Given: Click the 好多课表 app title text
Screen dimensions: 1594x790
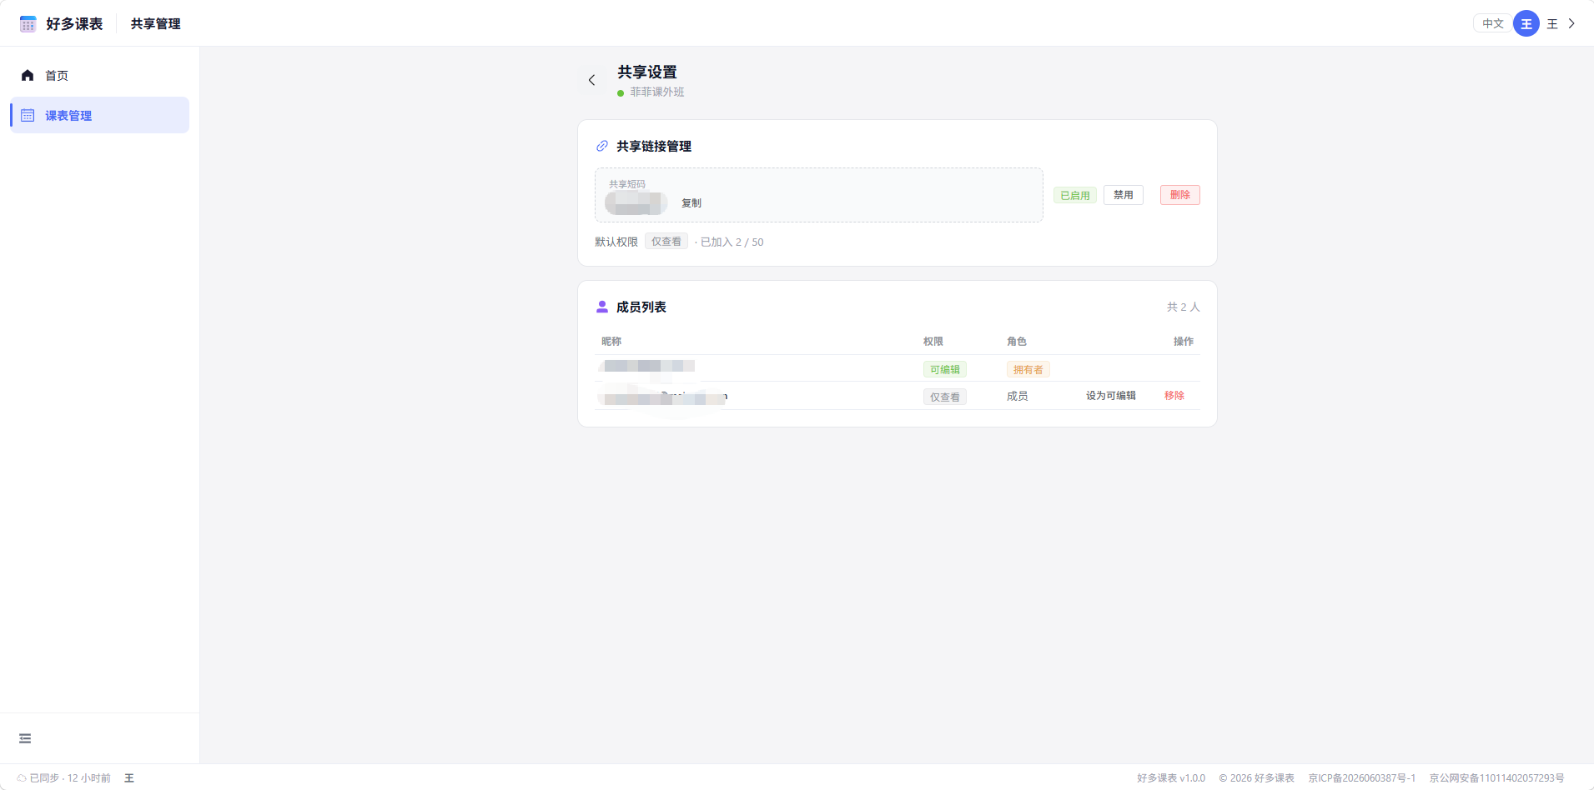Looking at the screenshot, I should [x=74, y=23].
